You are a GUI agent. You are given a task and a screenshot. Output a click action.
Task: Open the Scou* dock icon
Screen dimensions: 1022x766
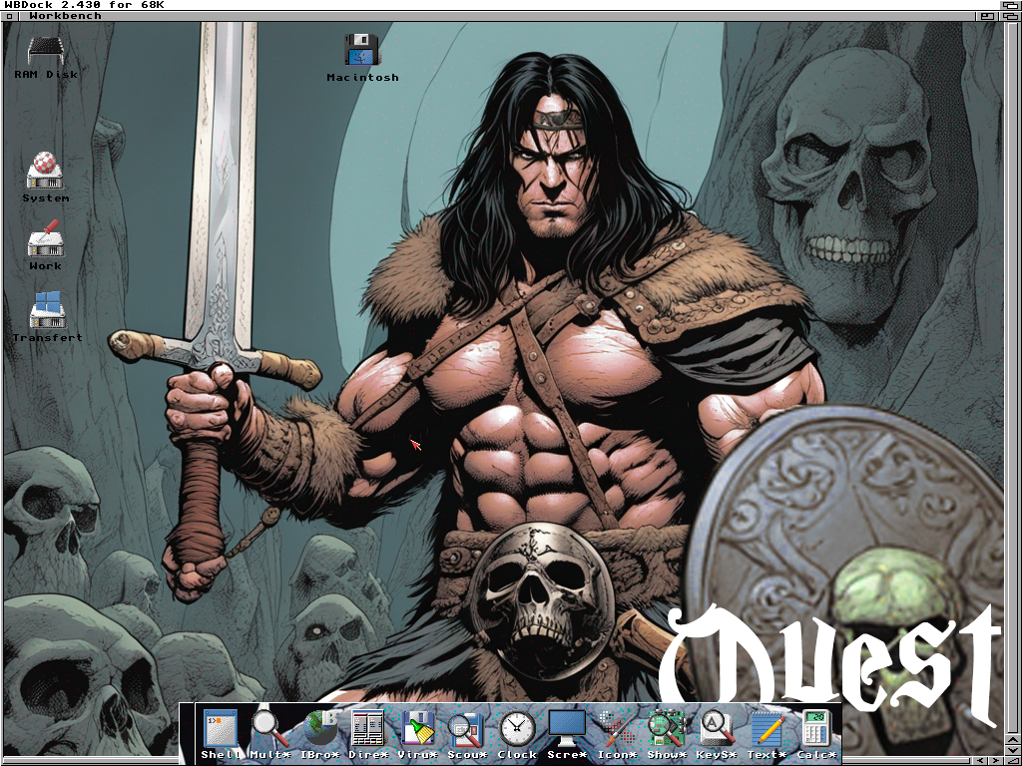(467, 734)
